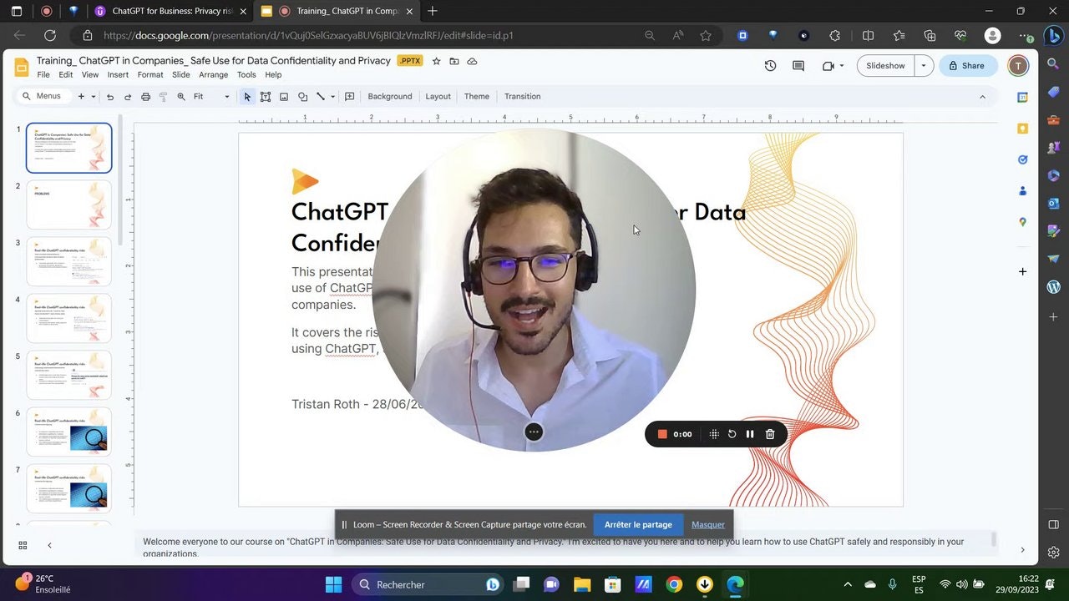Open the Insert image tool

[284, 96]
